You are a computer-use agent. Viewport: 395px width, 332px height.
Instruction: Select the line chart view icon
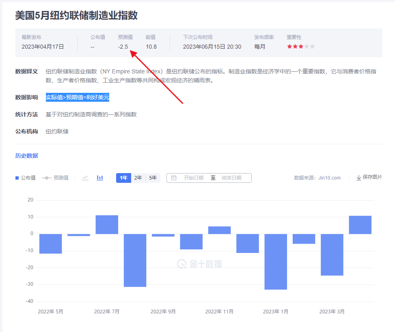click(x=86, y=178)
